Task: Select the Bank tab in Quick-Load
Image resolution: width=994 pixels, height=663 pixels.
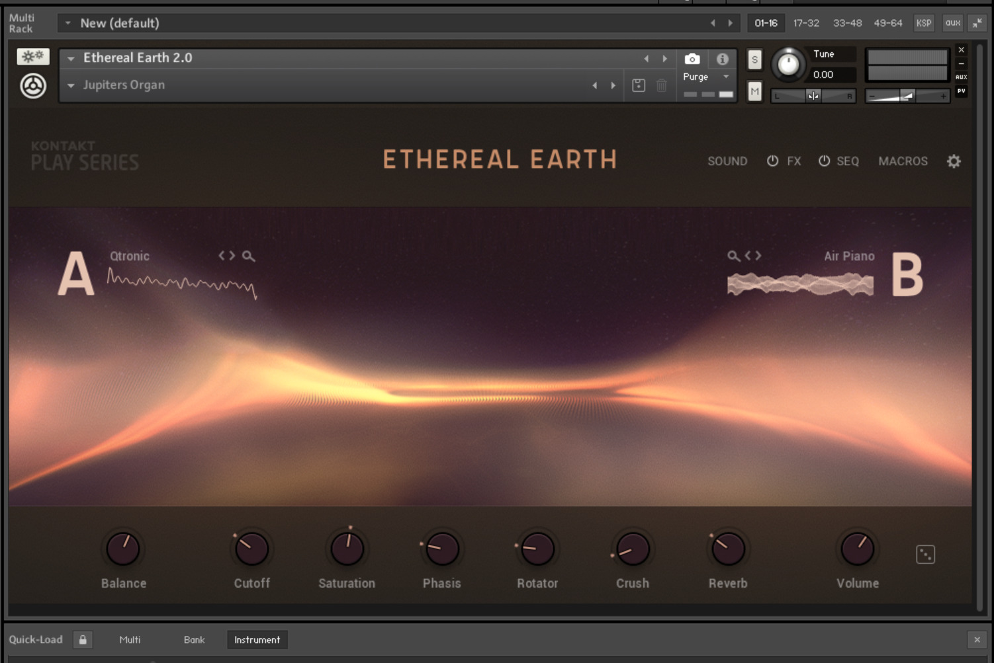Action: pyautogui.click(x=194, y=640)
